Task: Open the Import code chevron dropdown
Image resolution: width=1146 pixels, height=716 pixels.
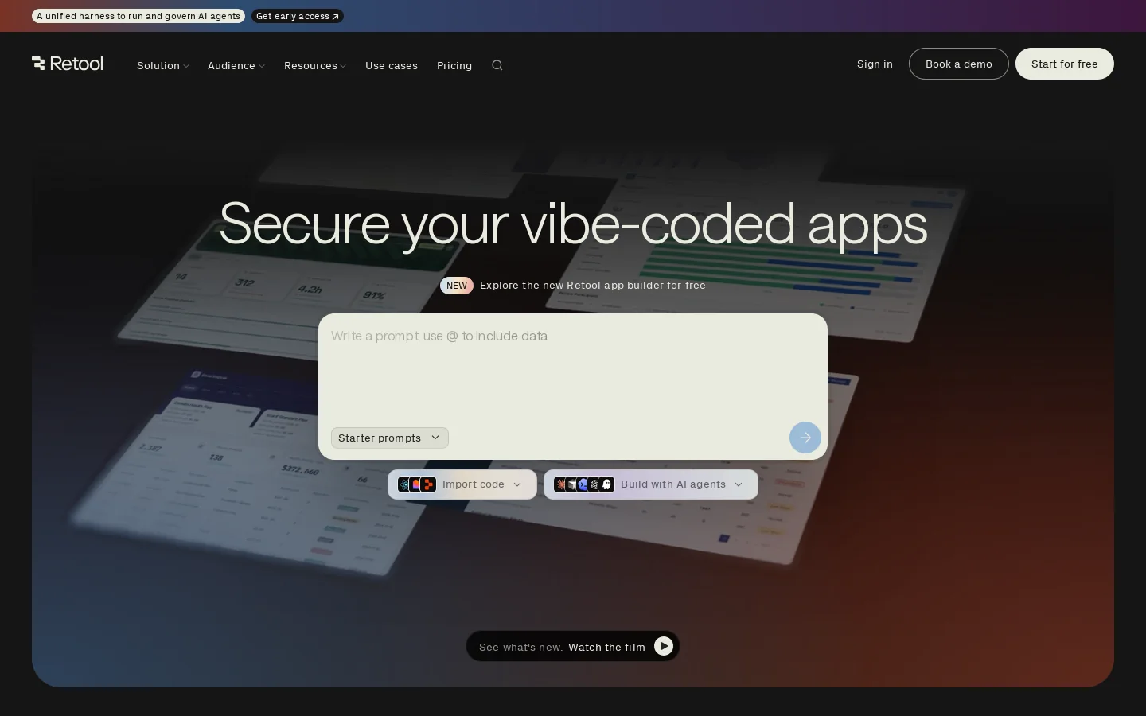Action: (517, 484)
